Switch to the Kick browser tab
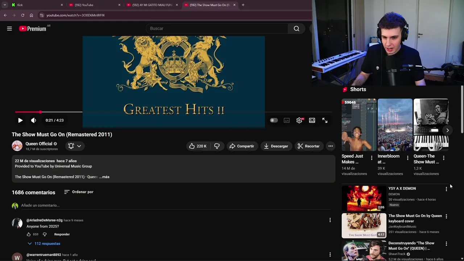The height and width of the screenshot is (261, 464). (36, 5)
